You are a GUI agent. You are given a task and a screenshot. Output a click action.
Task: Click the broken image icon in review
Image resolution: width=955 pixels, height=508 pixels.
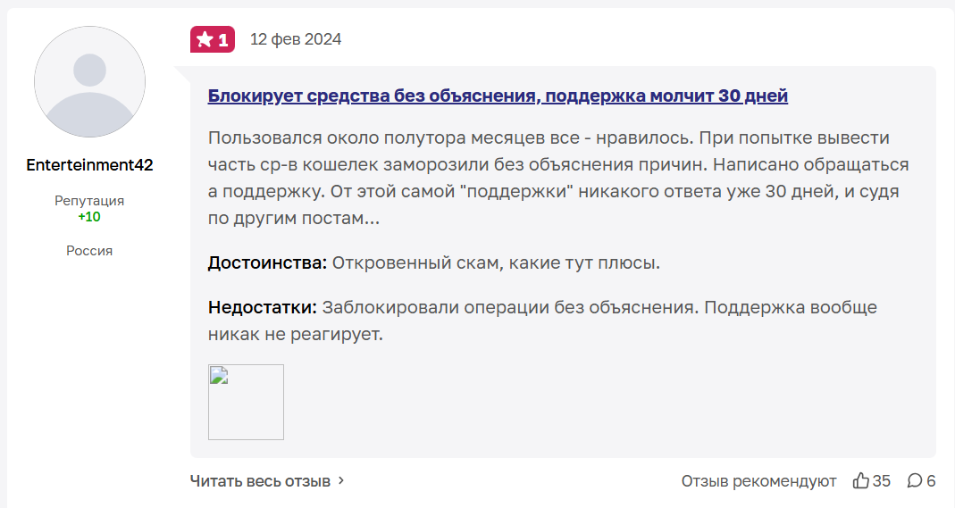[219, 375]
